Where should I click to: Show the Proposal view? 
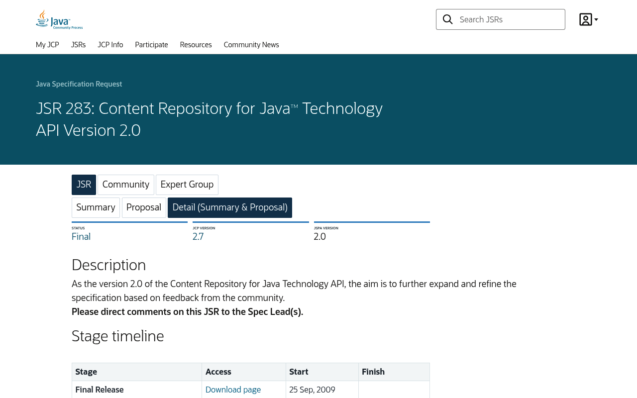click(x=144, y=207)
